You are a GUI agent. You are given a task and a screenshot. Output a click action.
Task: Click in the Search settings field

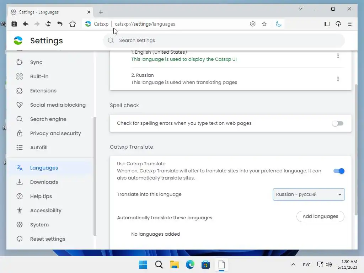click(224, 41)
